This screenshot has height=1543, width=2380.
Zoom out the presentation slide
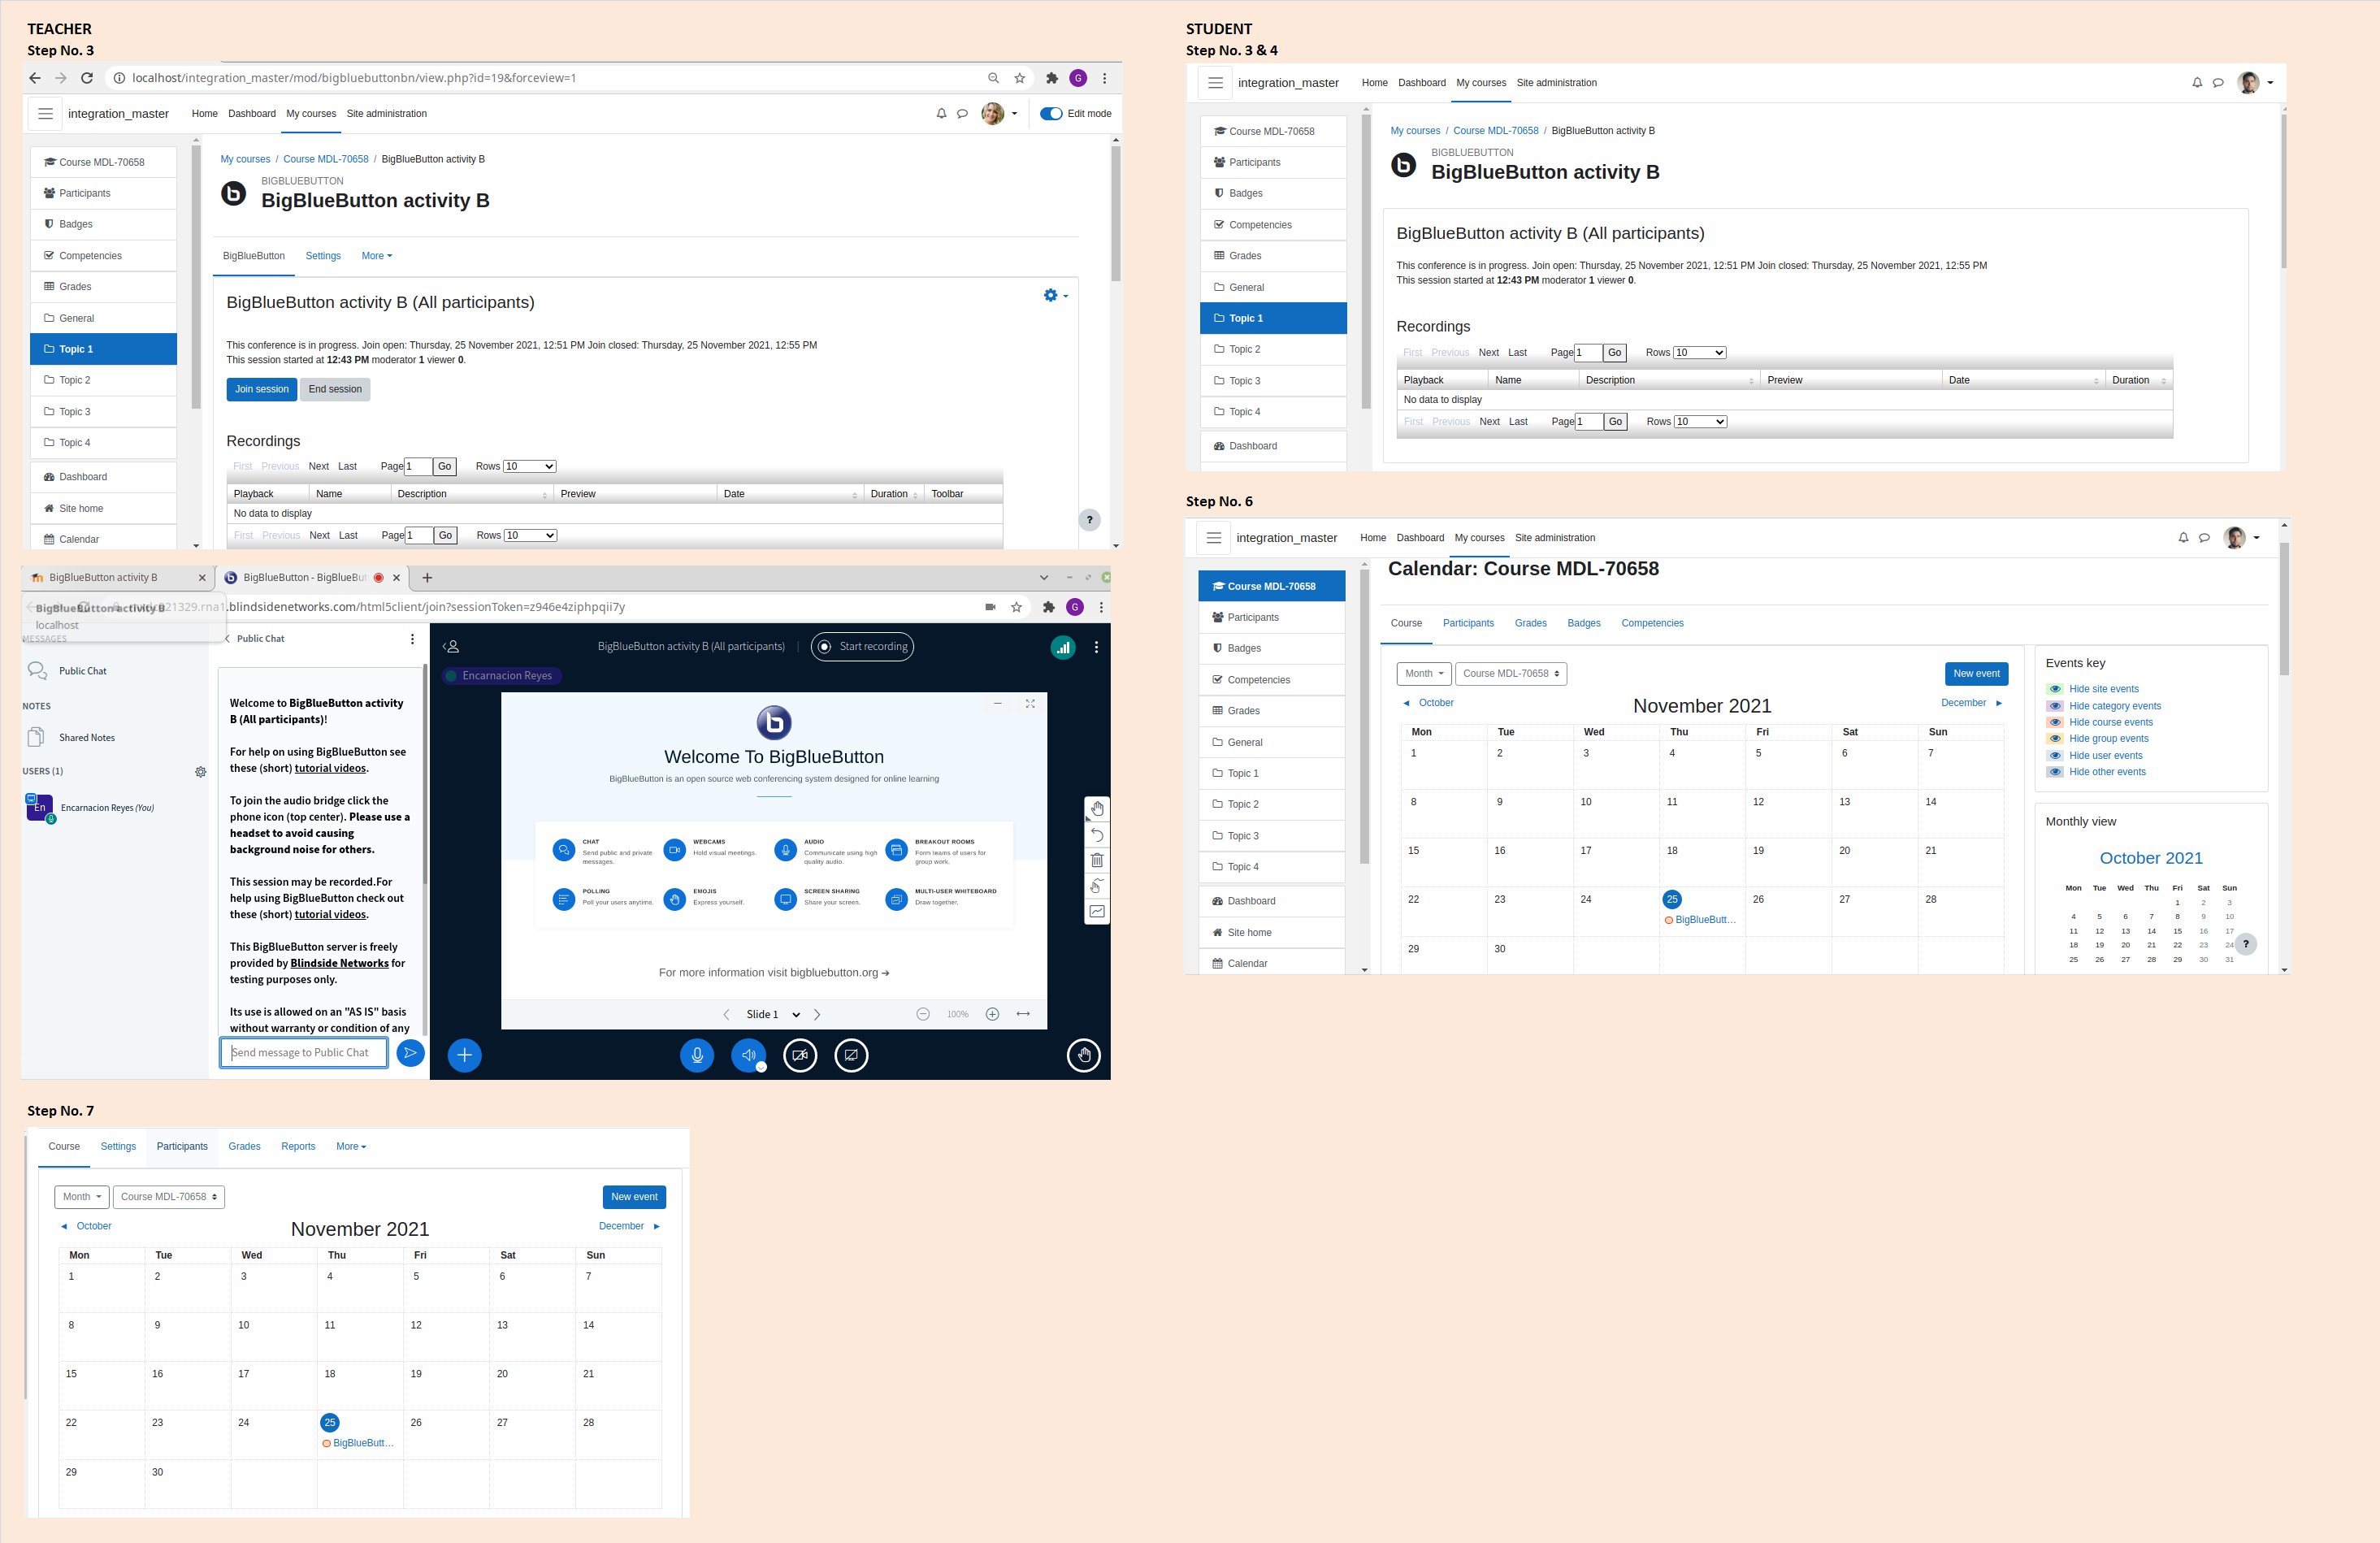click(923, 1014)
